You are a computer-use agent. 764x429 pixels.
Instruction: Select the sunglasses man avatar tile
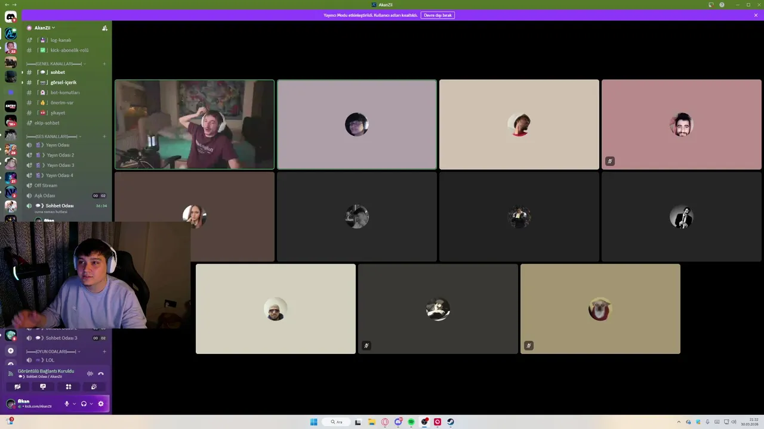pos(276,309)
